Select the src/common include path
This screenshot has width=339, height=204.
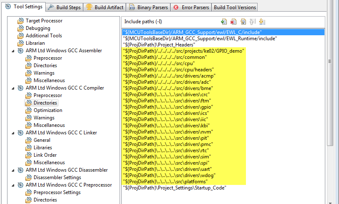tap(165, 57)
